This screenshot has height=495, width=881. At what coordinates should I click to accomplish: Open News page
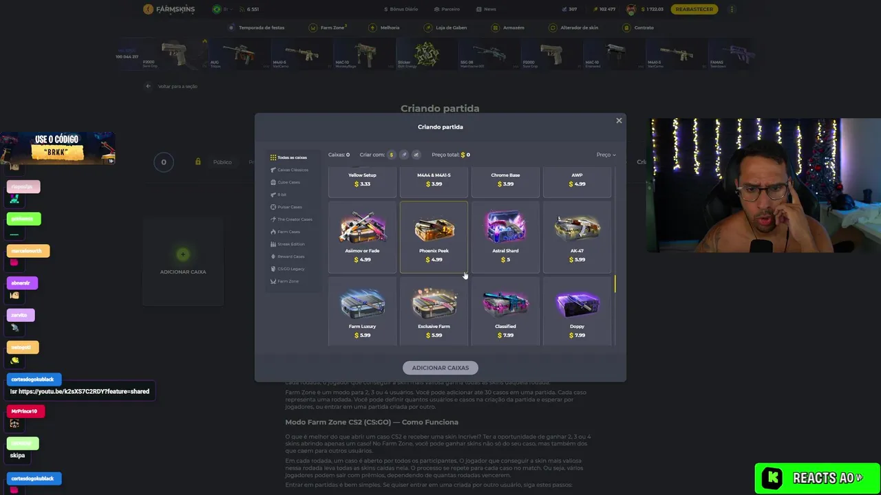(x=486, y=9)
